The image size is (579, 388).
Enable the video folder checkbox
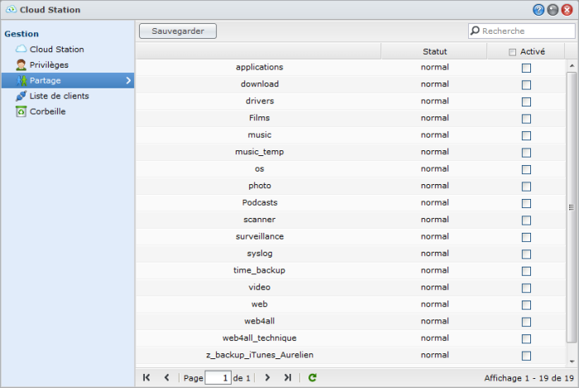tap(526, 288)
